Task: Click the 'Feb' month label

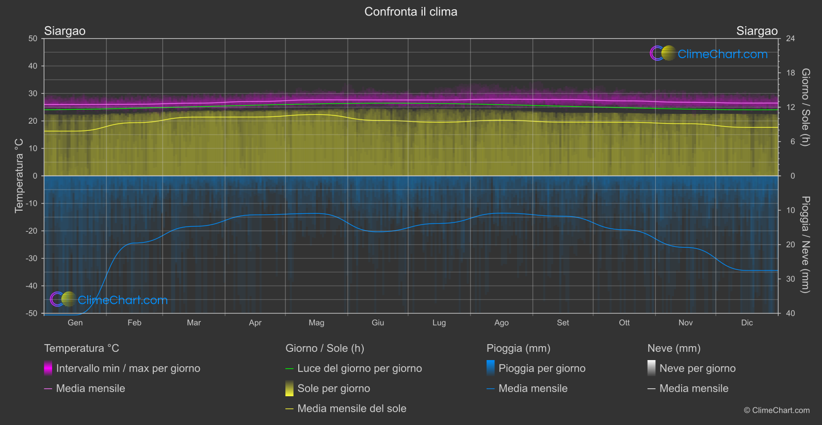Action: [135, 322]
